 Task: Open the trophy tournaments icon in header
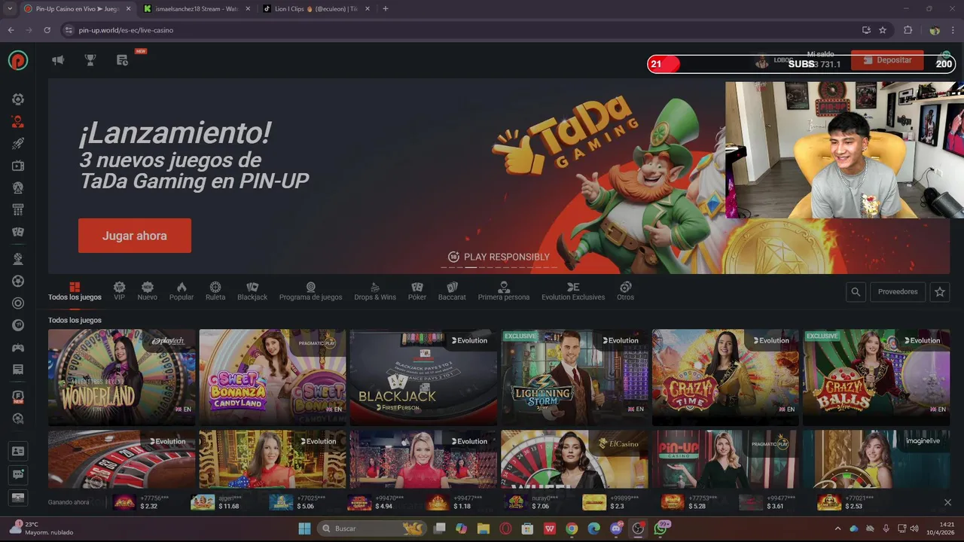(90, 60)
